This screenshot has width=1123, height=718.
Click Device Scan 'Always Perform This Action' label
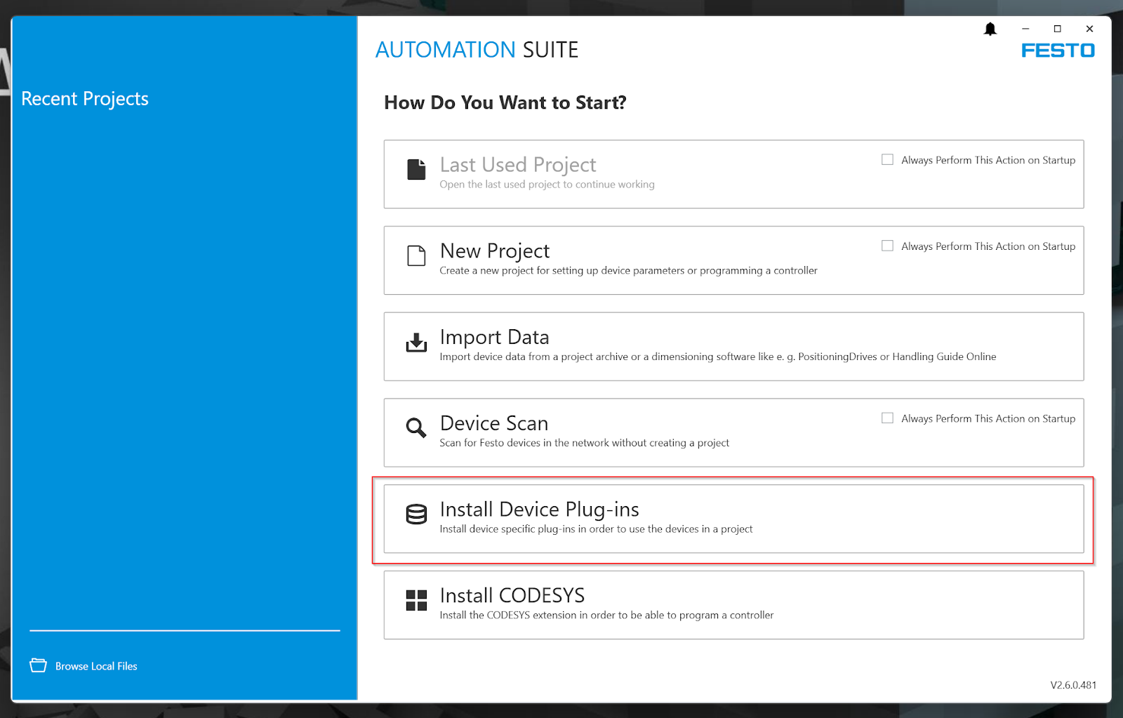click(x=988, y=418)
